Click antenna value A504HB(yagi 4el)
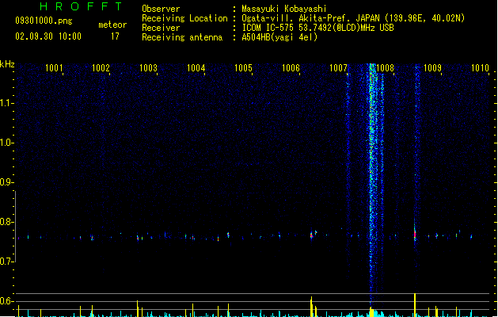 click(x=279, y=37)
